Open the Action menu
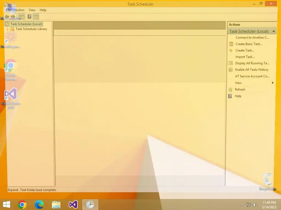The height and width of the screenshot is (210, 281). click(19, 10)
